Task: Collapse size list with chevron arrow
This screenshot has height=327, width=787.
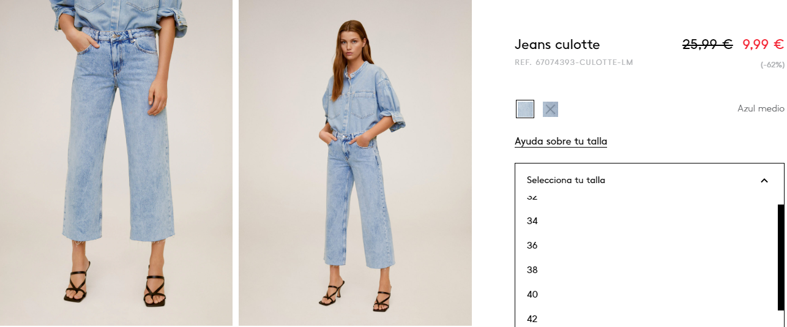Action: [764, 180]
